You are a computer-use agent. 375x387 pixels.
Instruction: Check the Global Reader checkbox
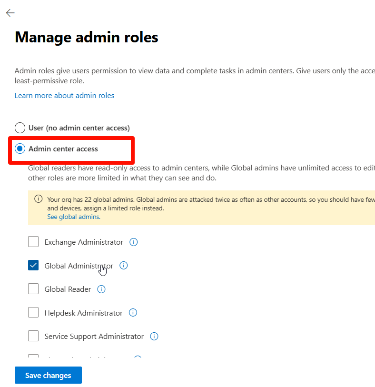[x=33, y=289]
